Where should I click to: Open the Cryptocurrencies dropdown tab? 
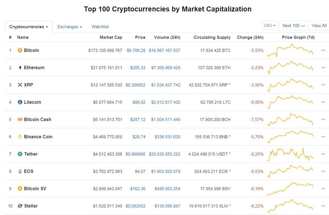point(29,27)
